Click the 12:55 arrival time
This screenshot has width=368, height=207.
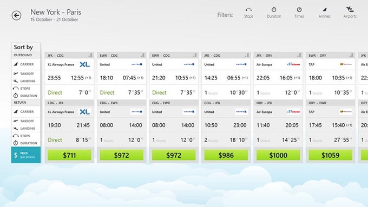[77, 78]
